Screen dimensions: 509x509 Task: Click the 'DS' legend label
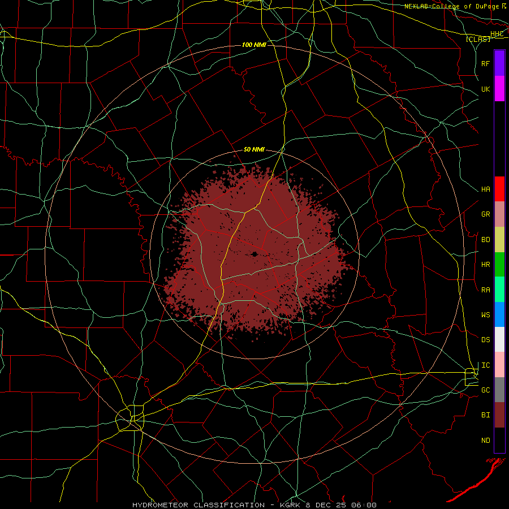coord(485,340)
